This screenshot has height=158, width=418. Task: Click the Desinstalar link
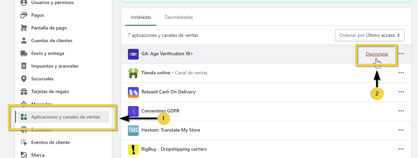click(377, 54)
